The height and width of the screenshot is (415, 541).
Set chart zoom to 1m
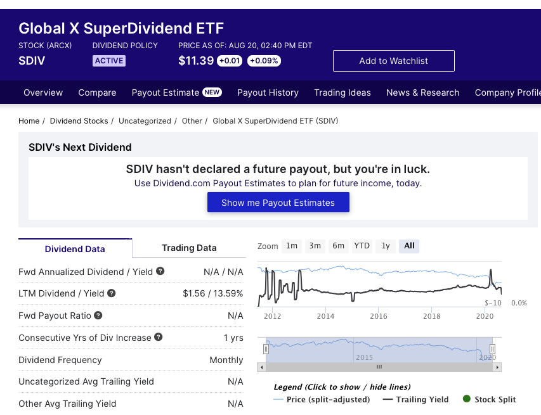[x=292, y=246]
